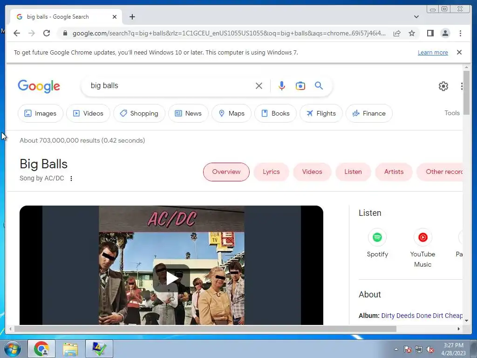Open Google quick settings gear
The width and height of the screenshot is (477, 358).
pos(443,86)
